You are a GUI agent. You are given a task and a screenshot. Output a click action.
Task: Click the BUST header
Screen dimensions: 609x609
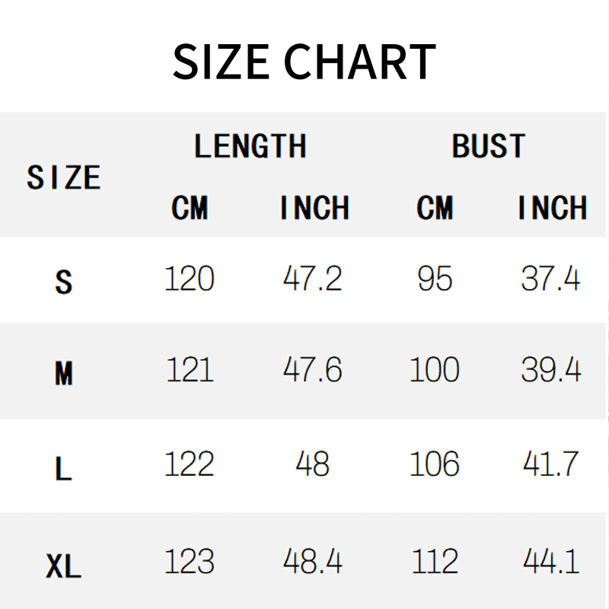pos(488,145)
